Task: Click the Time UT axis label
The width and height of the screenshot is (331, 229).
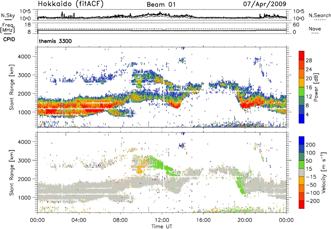Action: (x=162, y=227)
